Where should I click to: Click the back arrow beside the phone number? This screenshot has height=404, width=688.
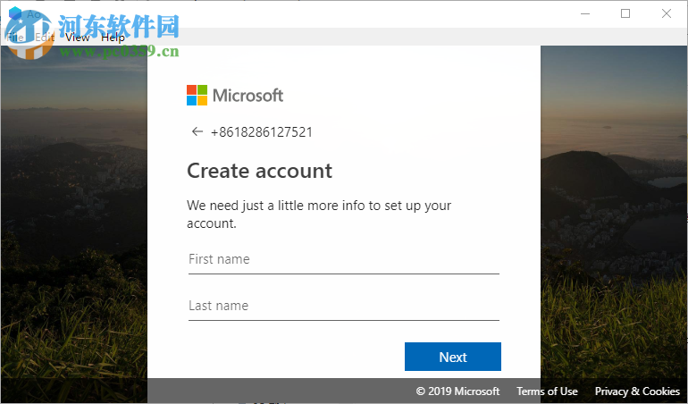tap(197, 131)
